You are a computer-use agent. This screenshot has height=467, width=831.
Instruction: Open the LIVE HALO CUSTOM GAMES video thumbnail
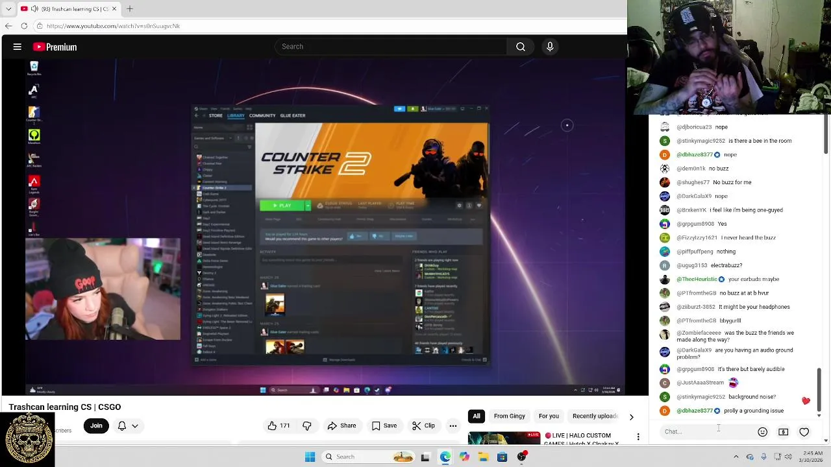(x=504, y=438)
